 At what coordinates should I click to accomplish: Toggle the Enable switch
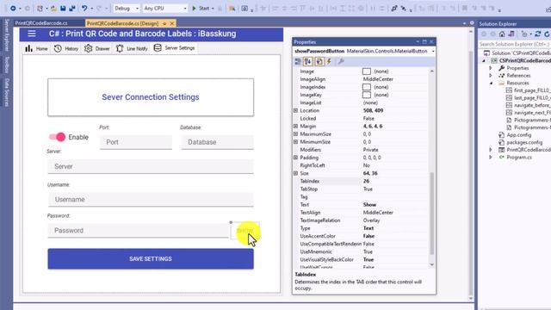pos(57,137)
